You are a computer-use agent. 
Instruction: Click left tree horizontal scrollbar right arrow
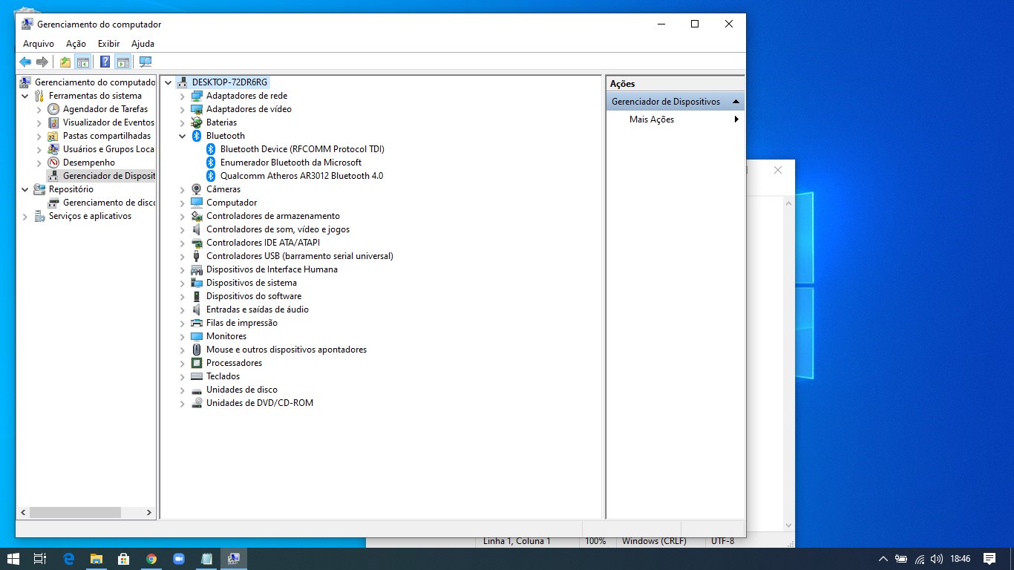coord(149,512)
